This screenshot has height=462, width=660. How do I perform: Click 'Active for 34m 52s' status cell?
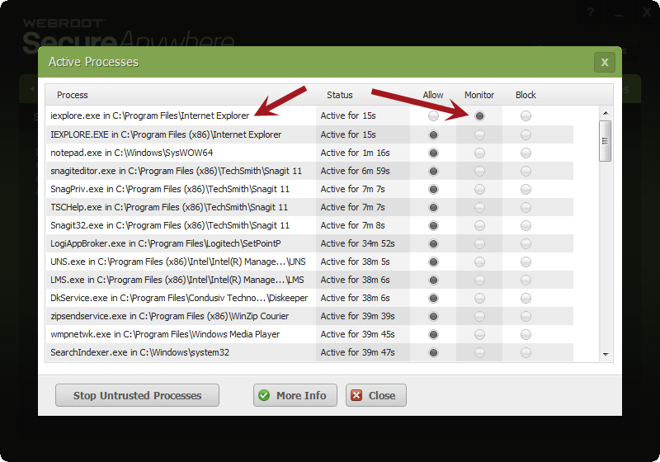pos(358,243)
